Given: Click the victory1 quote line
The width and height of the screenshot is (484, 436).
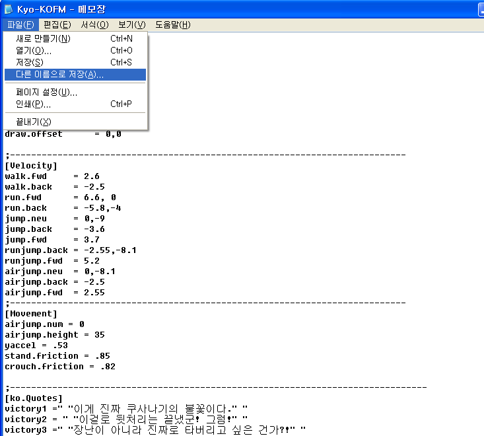Looking at the screenshot, I should pyautogui.click(x=126, y=409).
